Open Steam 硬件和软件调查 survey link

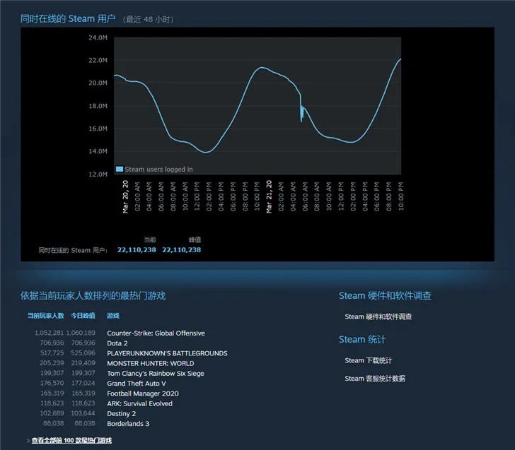coord(378,316)
